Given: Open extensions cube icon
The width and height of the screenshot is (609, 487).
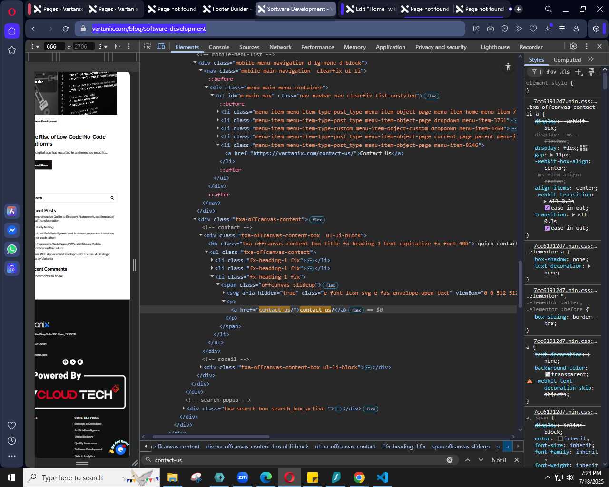Looking at the screenshot, I should [x=596, y=29].
